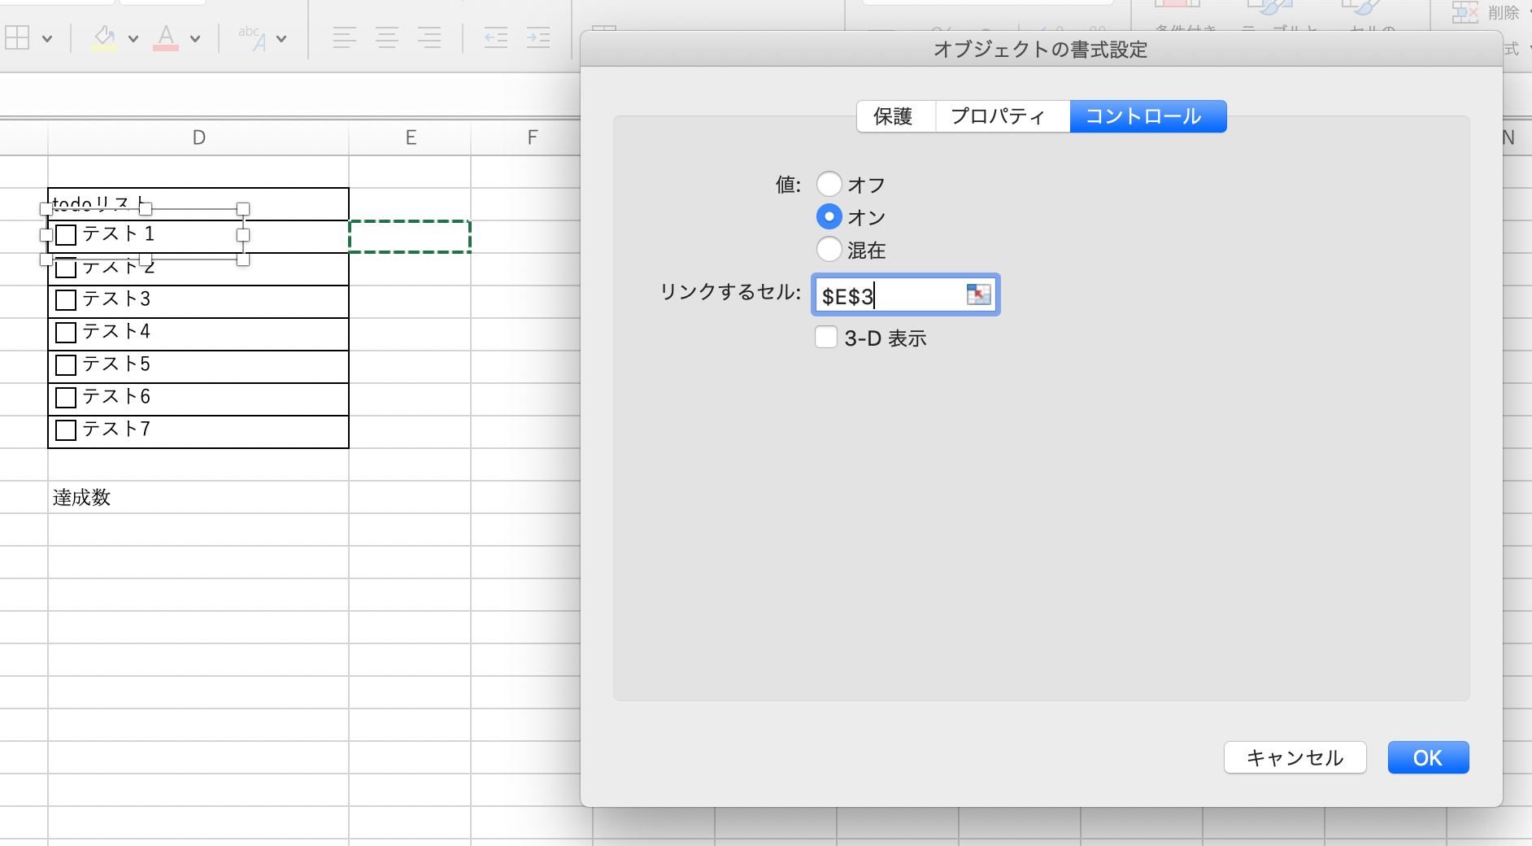1532x846 pixels.
Task: Click the キャンセル button
Action: tap(1295, 757)
